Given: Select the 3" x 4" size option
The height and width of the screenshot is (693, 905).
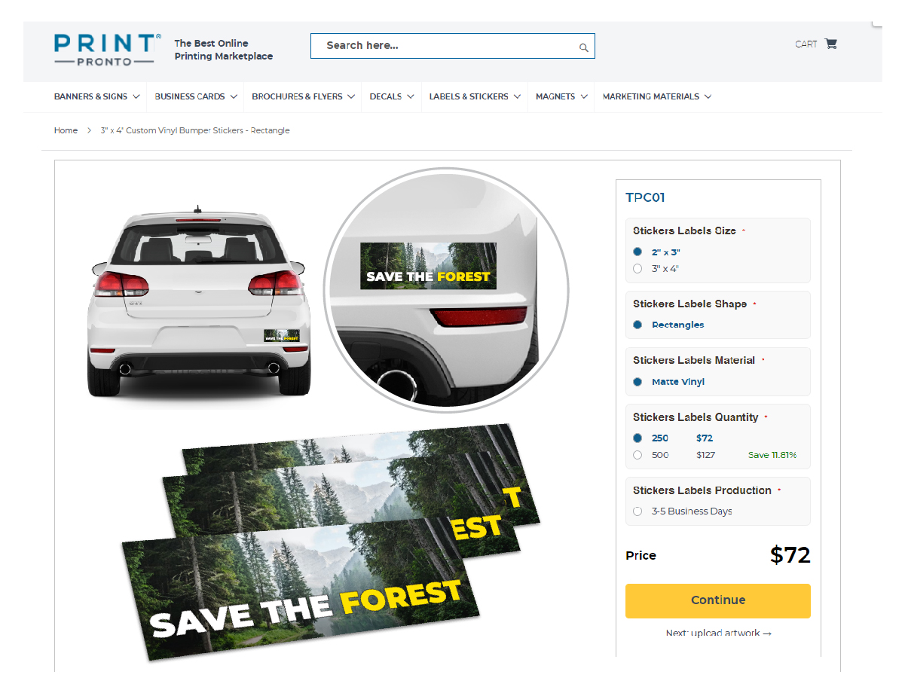Looking at the screenshot, I should [637, 268].
